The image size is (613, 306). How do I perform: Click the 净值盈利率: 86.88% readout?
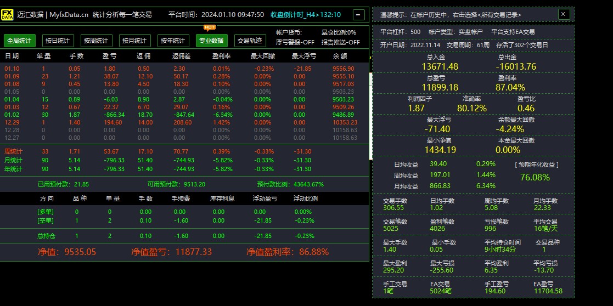(x=288, y=252)
